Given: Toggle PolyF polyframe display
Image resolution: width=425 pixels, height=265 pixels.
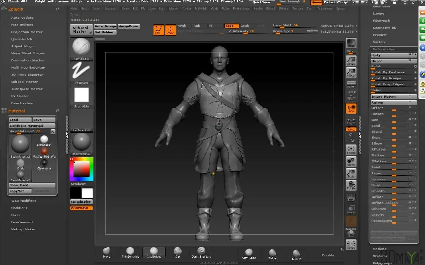Looking at the screenshot, I should pyautogui.click(x=351, y=197).
